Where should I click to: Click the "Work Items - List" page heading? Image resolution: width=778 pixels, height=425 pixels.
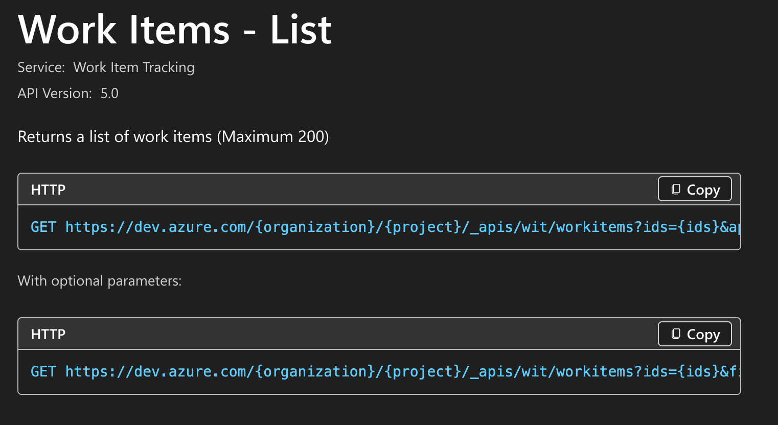[x=175, y=30]
